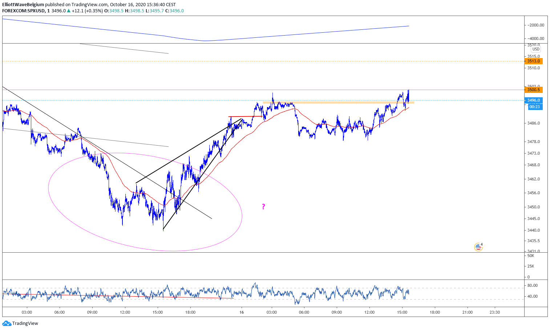Click the ElliottWaveBelgium author name
550x330 pixels.
point(23,5)
